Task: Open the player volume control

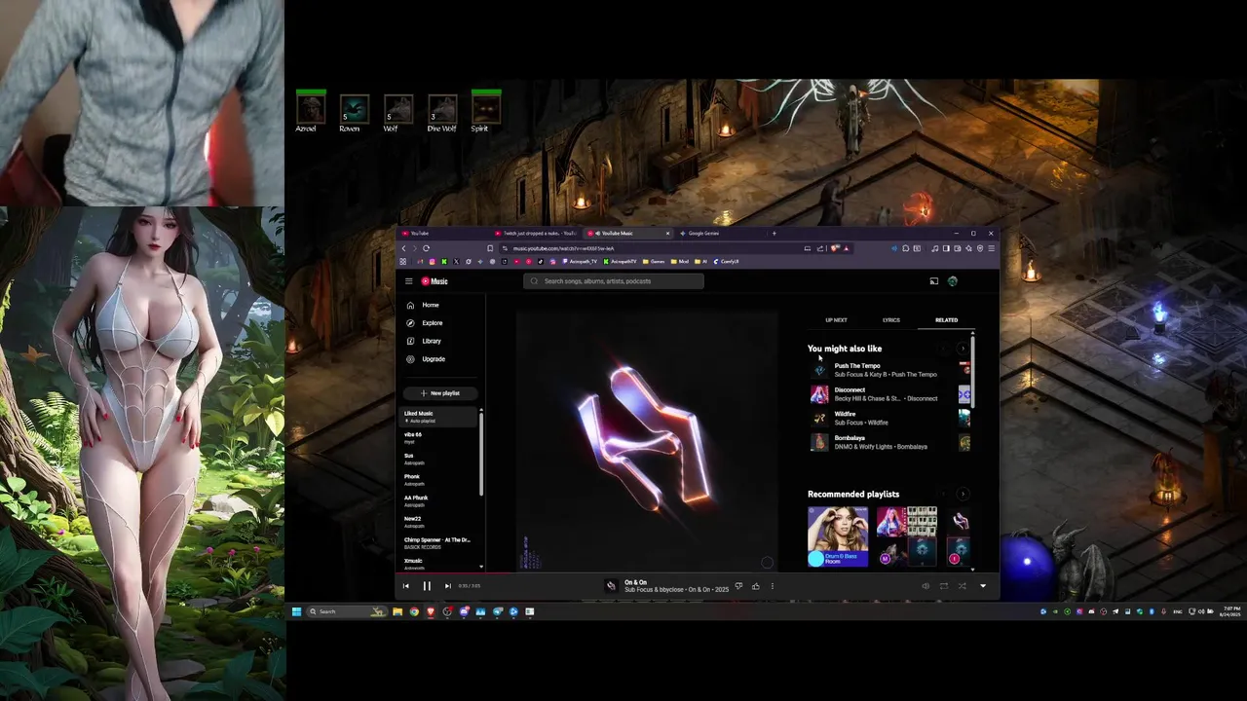Action: [926, 586]
